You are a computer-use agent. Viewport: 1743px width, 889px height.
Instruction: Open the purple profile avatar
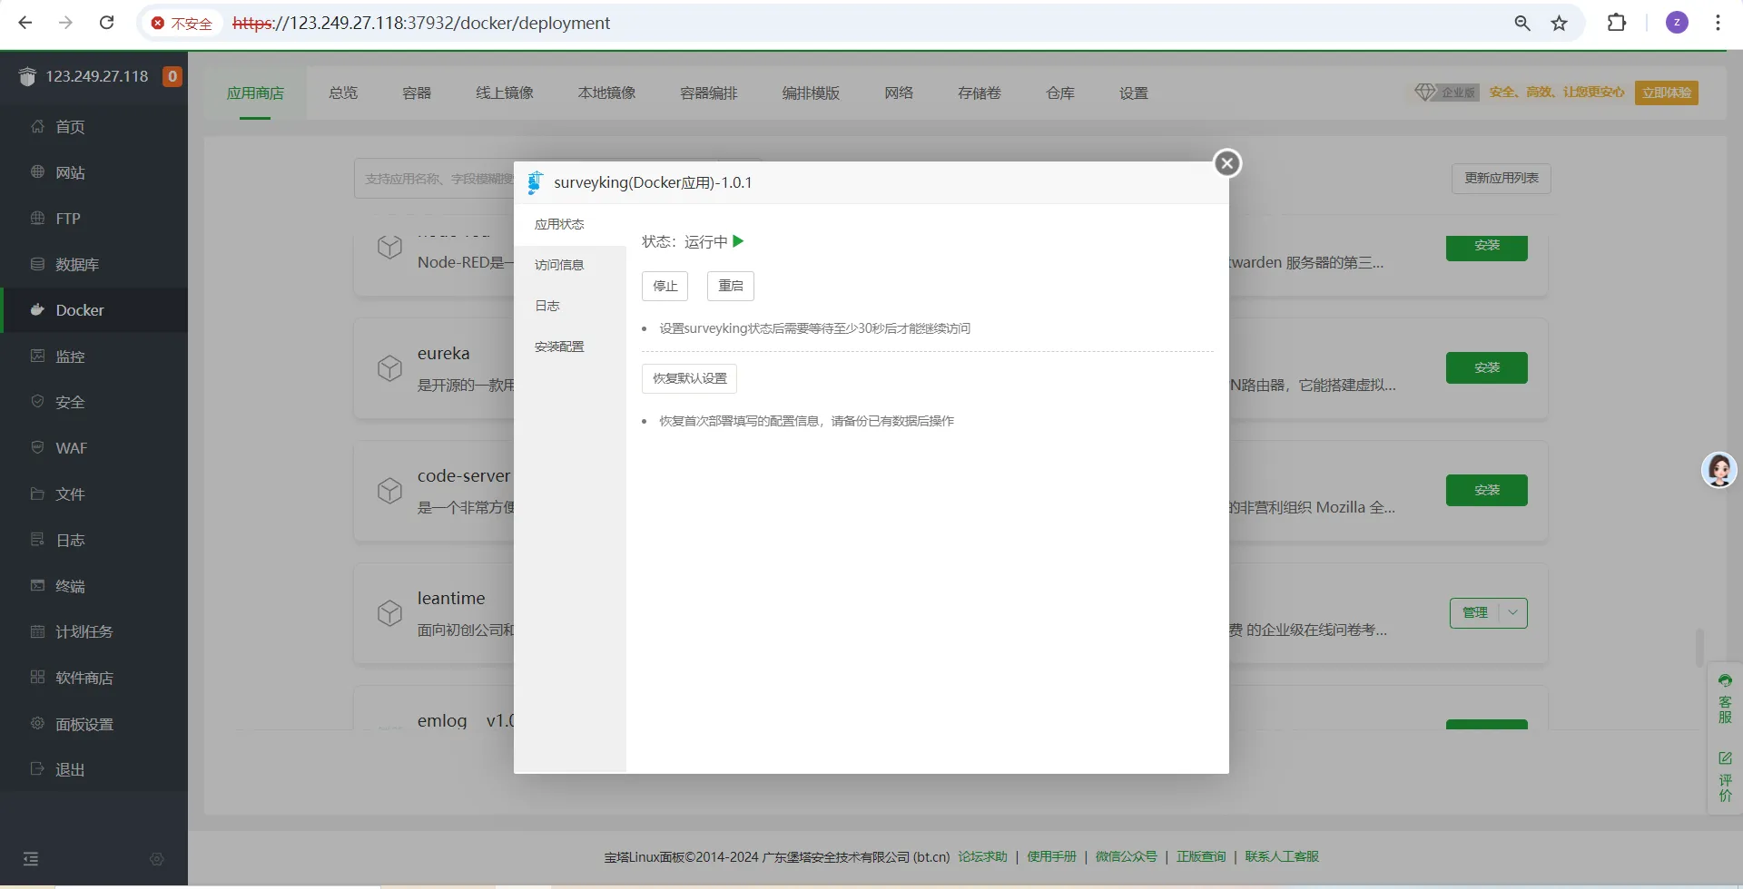tap(1677, 23)
